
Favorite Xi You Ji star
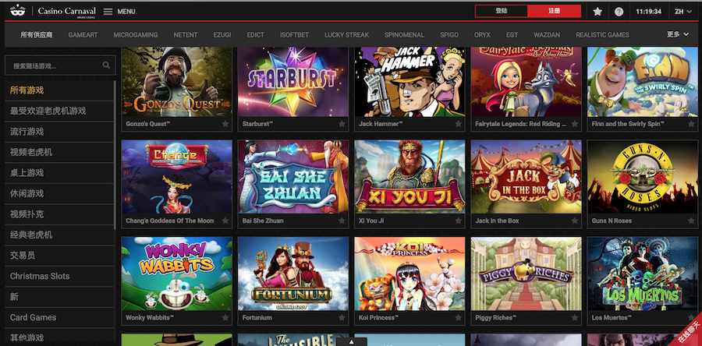(x=458, y=221)
